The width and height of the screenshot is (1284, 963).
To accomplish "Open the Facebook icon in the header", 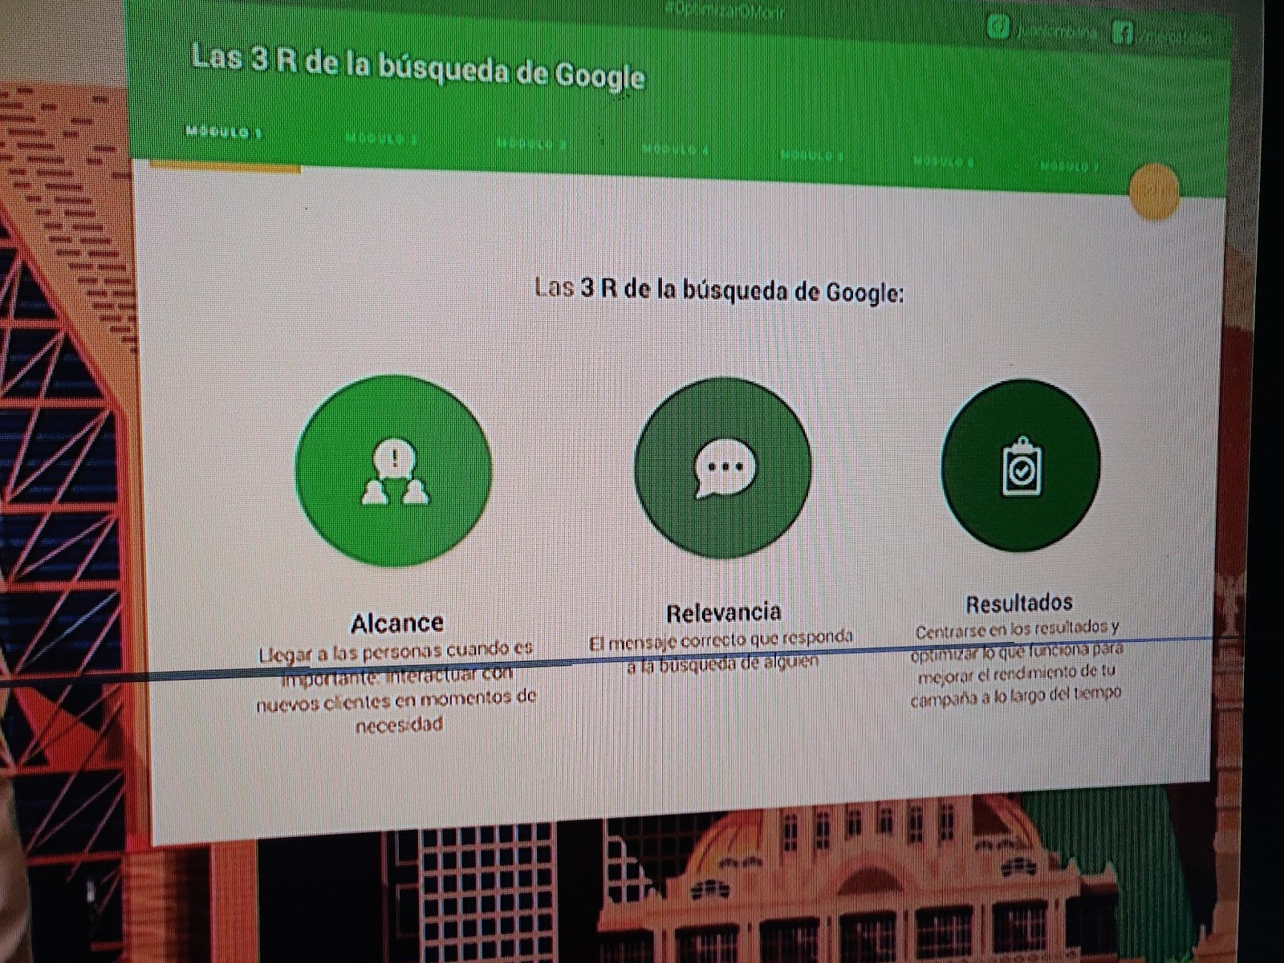I will [1122, 34].
